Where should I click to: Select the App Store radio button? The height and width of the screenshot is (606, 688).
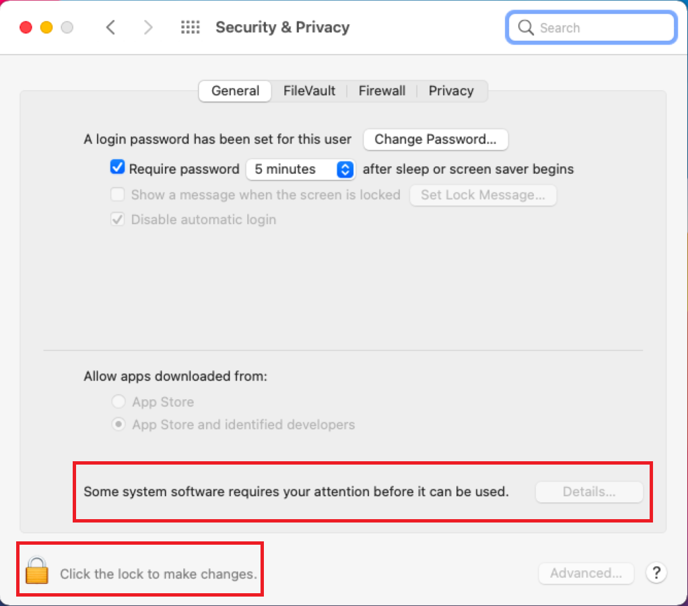click(x=118, y=401)
